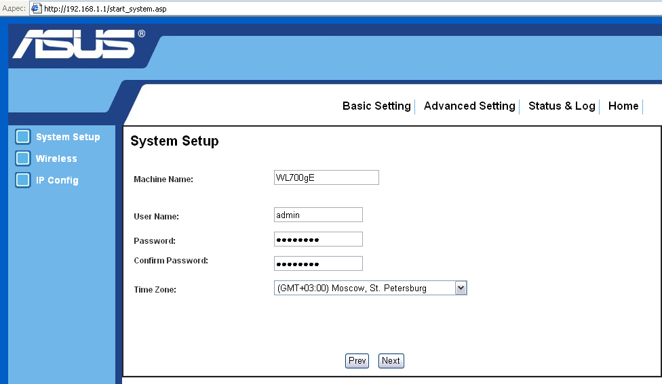Switch to the Advanced Setting tab
The width and height of the screenshot is (662, 384).
(469, 106)
